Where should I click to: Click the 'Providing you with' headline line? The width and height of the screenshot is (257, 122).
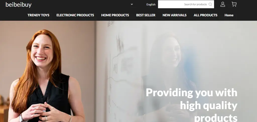(x=191, y=93)
